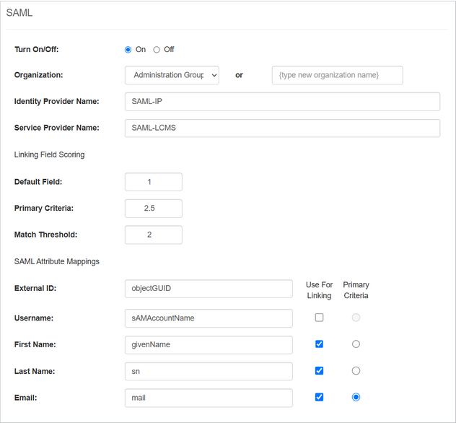The height and width of the screenshot is (423, 456).
Task: Click the First Name mapping field
Action: pyautogui.click(x=209, y=345)
